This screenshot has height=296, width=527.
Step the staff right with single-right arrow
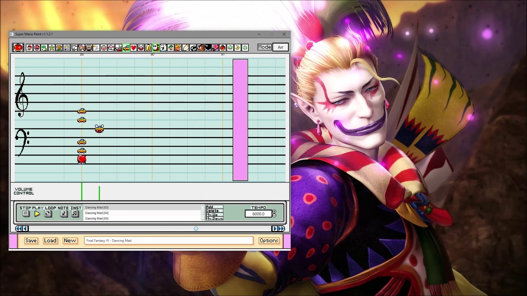pyautogui.click(x=274, y=229)
